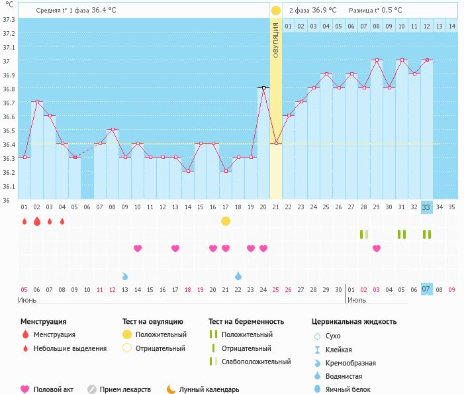The width and height of the screenshot is (464, 394).
Task: Click the red date 25 in June
Action: point(275,290)
